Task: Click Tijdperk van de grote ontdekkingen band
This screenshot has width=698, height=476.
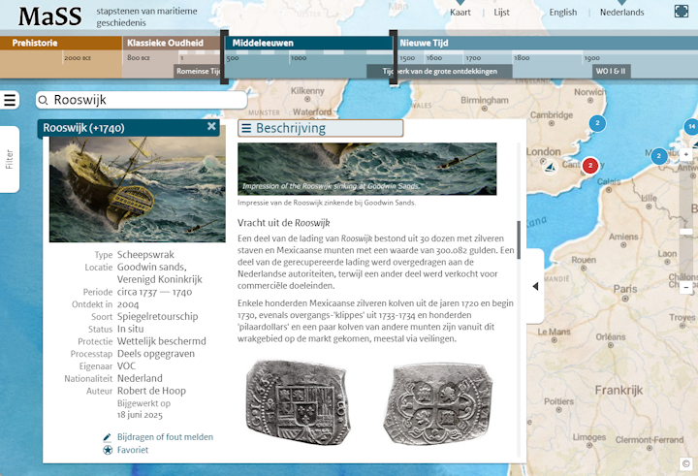Action: click(x=439, y=71)
